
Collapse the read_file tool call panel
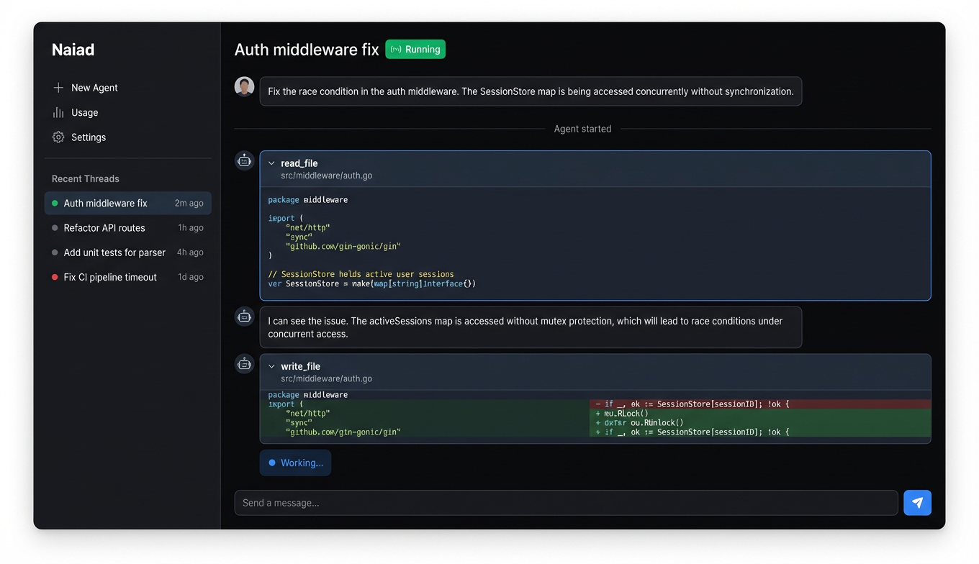(x=271, y=163)
